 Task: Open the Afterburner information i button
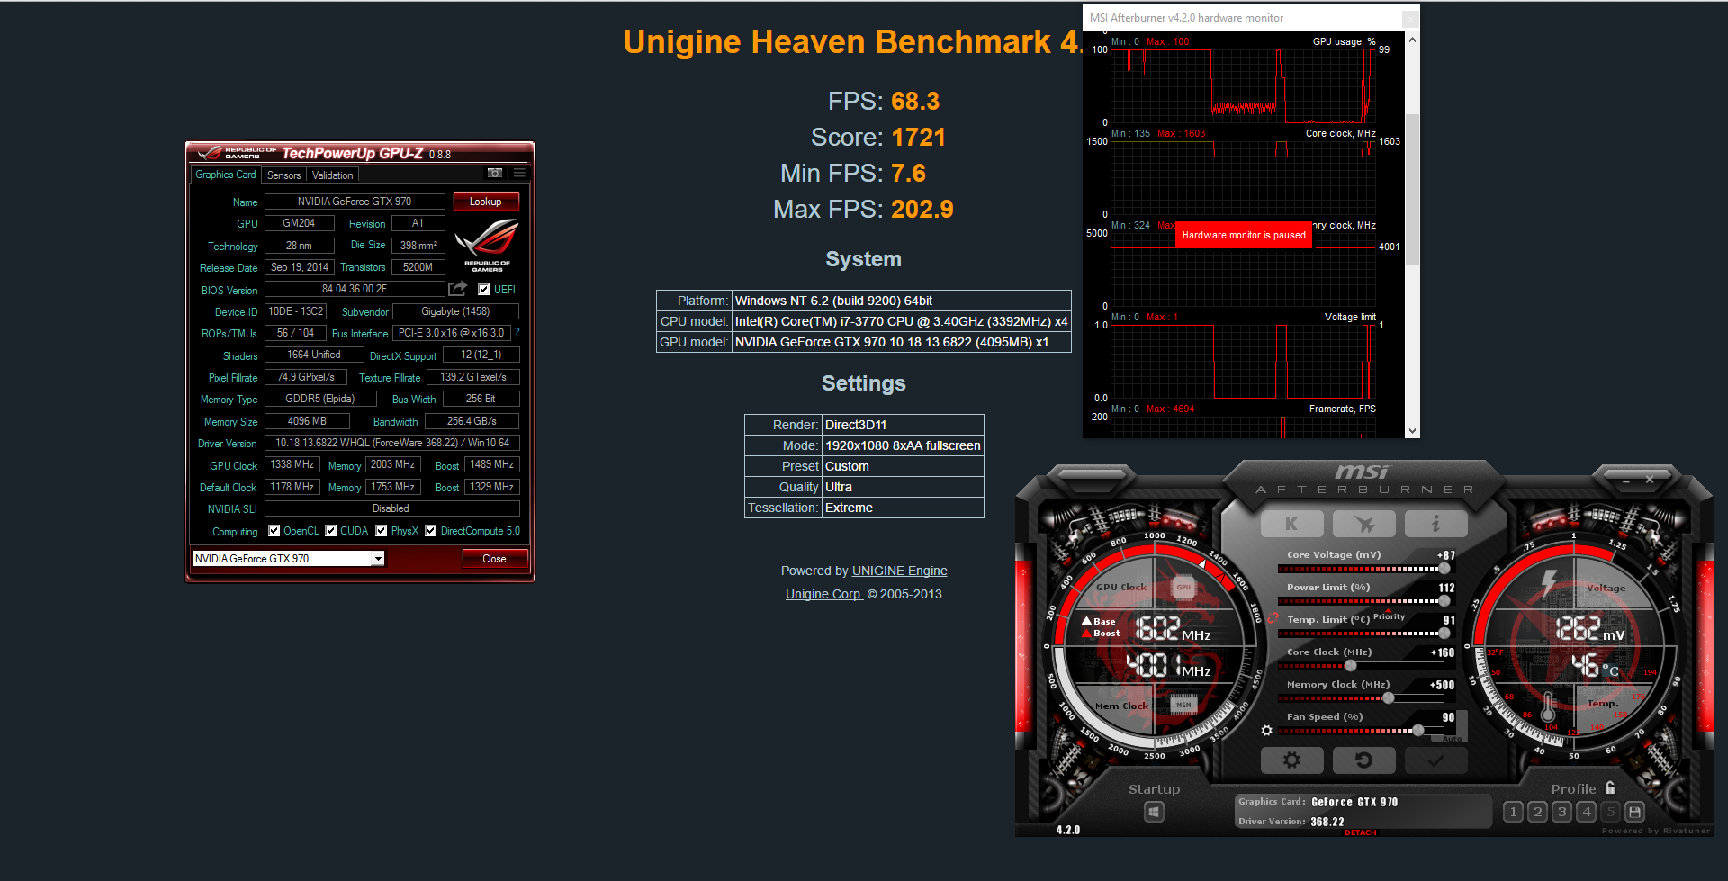[x=1435, y=524]
